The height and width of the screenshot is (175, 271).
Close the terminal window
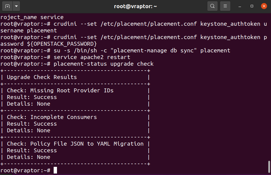click(x=264, y=6)
